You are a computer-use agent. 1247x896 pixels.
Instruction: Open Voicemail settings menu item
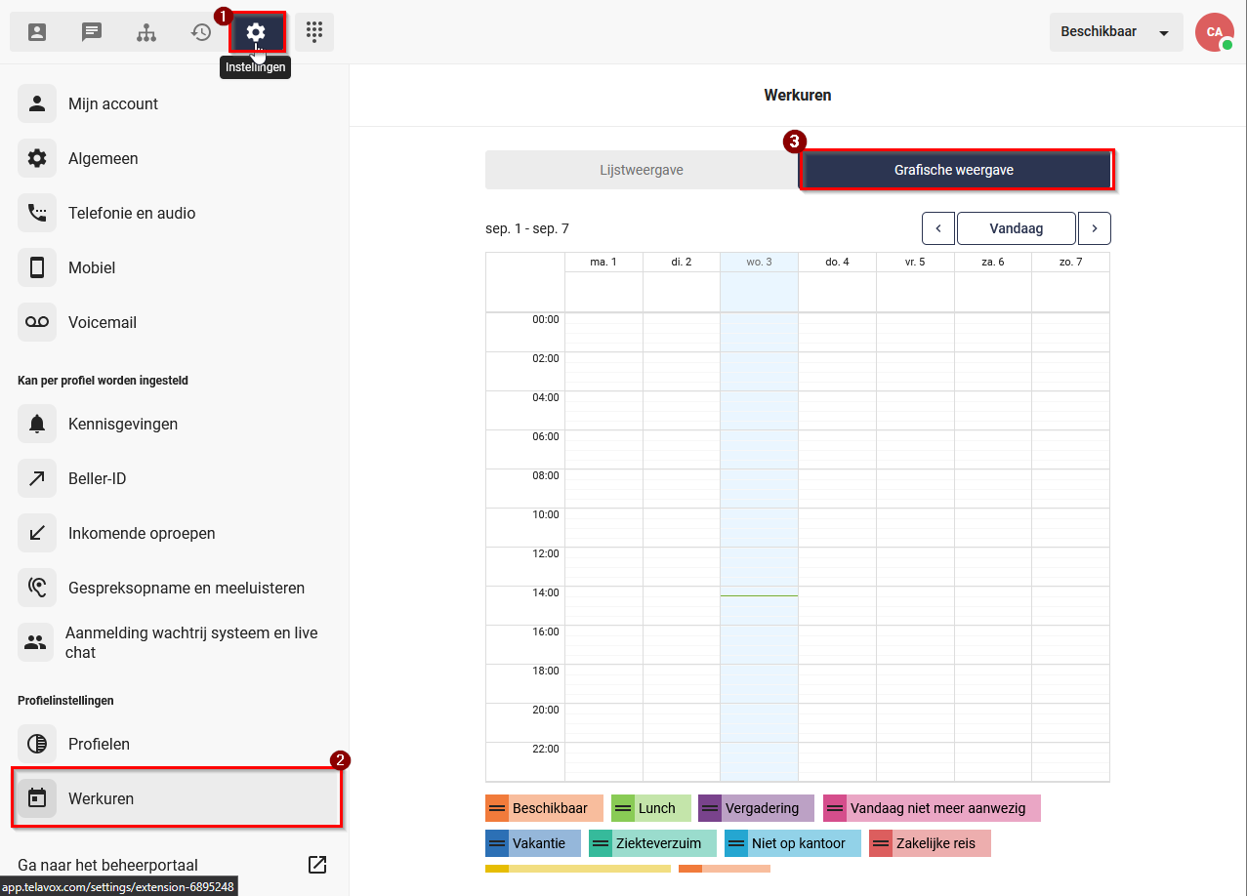[x=103, y=322]
